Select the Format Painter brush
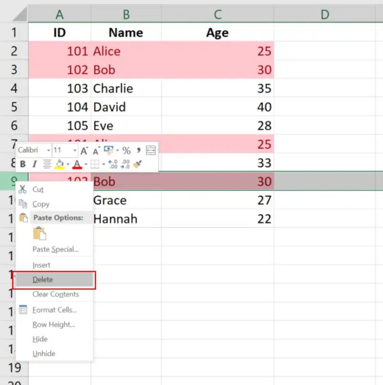The image size is (383, 385). click(x=138, y=165)
